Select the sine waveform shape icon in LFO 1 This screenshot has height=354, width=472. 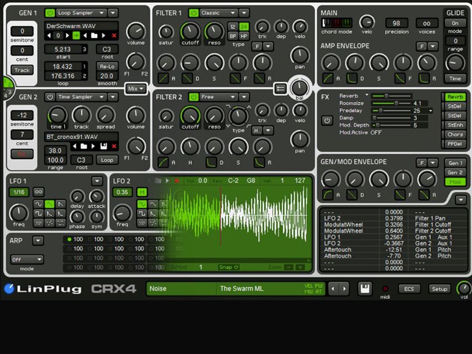[38, 204]
